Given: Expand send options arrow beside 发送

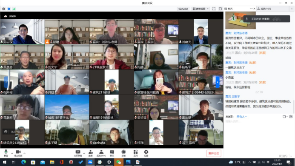Looking at the screenshot, I should coord(291,156).
